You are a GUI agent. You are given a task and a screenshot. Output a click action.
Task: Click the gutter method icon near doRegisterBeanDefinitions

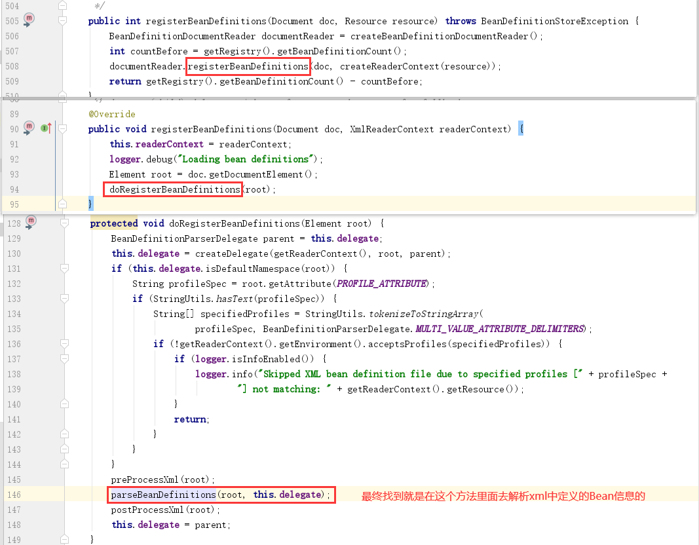click(x=29, y=223)
